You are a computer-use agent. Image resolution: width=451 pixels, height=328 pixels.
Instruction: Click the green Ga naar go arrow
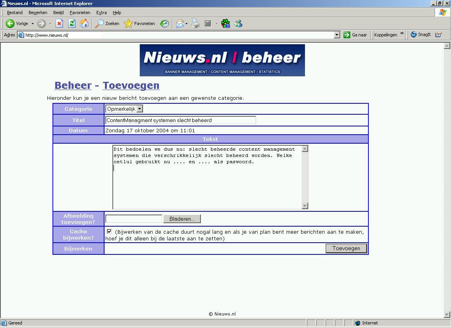tap(346, 35)
